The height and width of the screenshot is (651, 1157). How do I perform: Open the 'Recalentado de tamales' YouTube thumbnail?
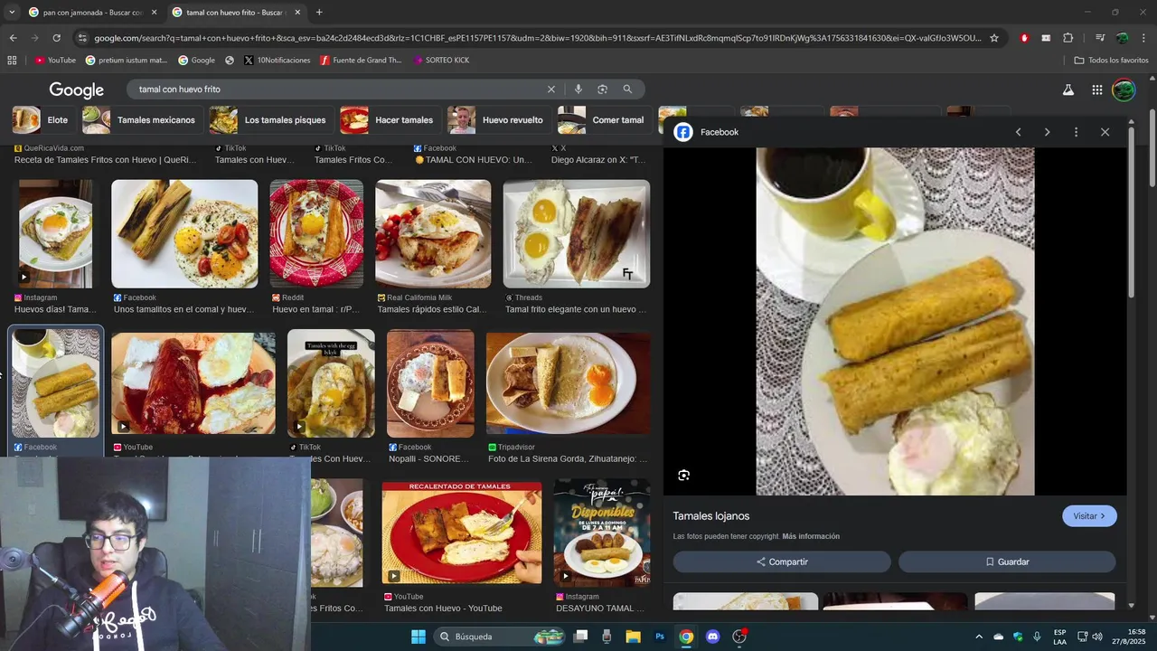point(462,533)
